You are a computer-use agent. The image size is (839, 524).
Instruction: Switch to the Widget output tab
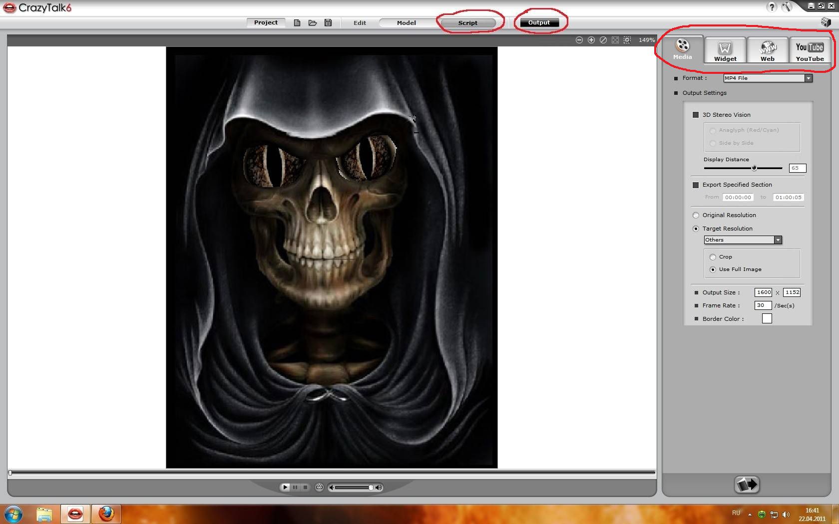point(725,50)
